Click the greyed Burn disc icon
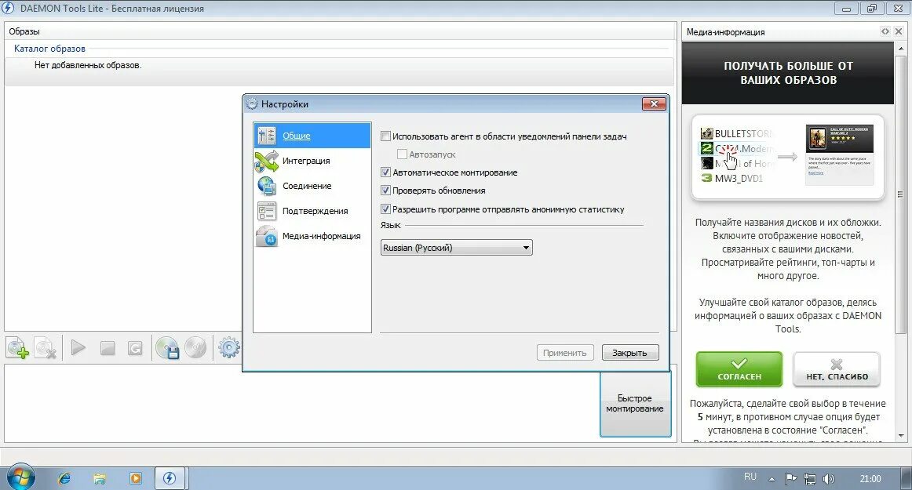Screen dimensions: 912x490 195,347
